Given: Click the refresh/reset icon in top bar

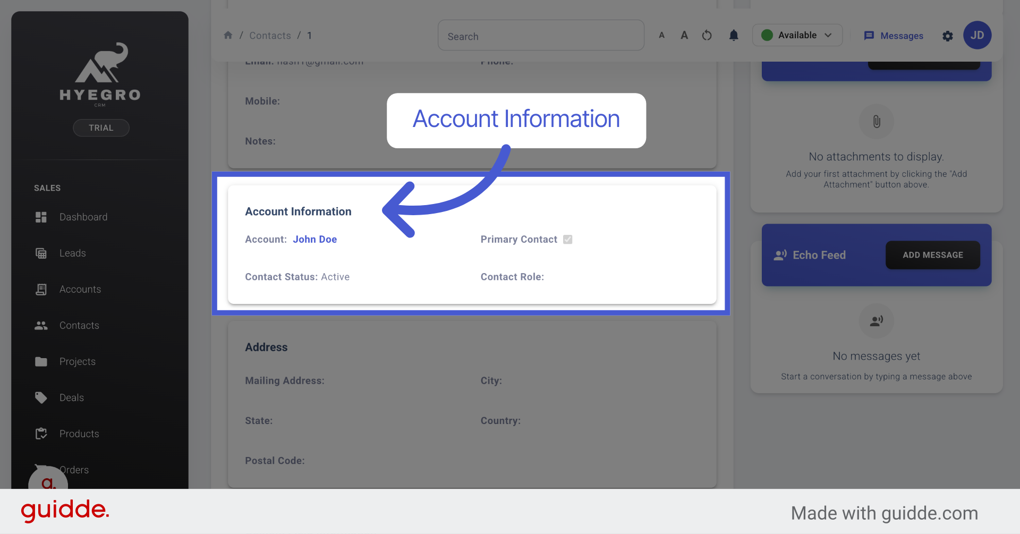Looking at the screenshot, I should point(707,35).
